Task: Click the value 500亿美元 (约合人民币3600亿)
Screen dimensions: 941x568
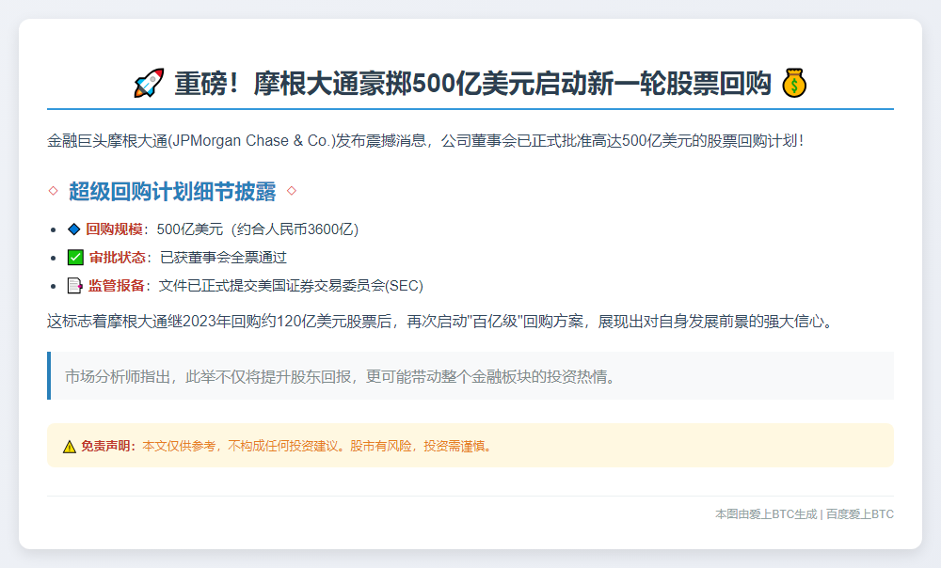Action: 258,229
